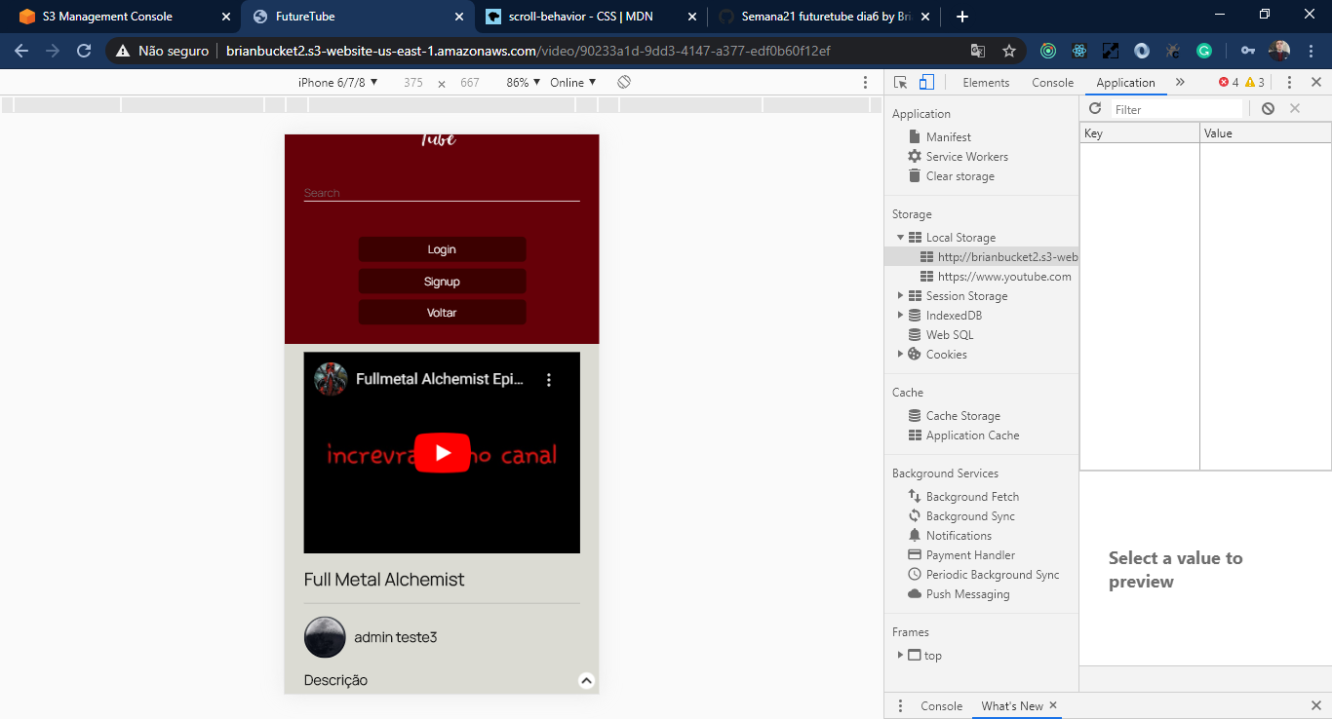
Task: Click the warnings count indicator
Action: [1255, 83]
